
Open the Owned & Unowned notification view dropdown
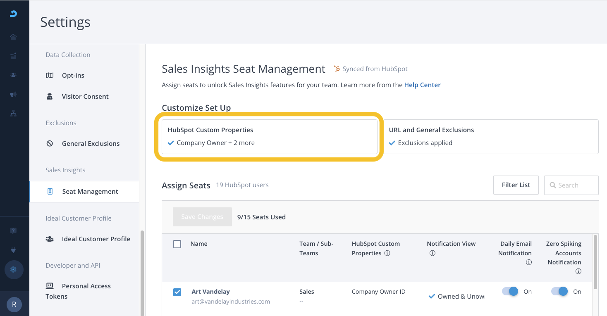(456, 296)
